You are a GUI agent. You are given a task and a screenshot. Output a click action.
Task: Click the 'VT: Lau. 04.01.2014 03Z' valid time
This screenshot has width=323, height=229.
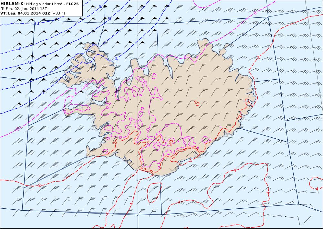(25, 13)
